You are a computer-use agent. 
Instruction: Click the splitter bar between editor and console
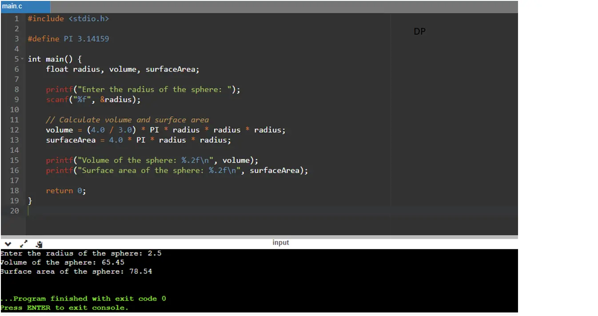click(x=259, y=237)
